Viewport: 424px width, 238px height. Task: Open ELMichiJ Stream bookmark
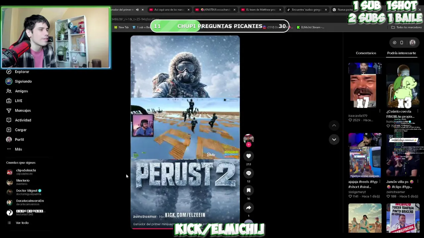311,27
